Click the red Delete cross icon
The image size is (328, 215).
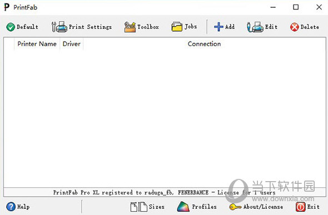pyautogui.click(x=294, y=27)
